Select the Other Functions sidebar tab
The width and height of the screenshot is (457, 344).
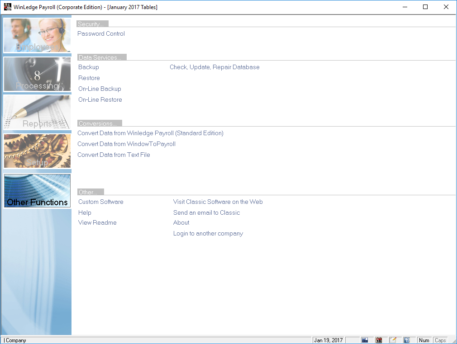click(x=37, y=191)
